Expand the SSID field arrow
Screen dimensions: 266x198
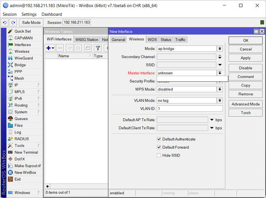pos(220,65)
